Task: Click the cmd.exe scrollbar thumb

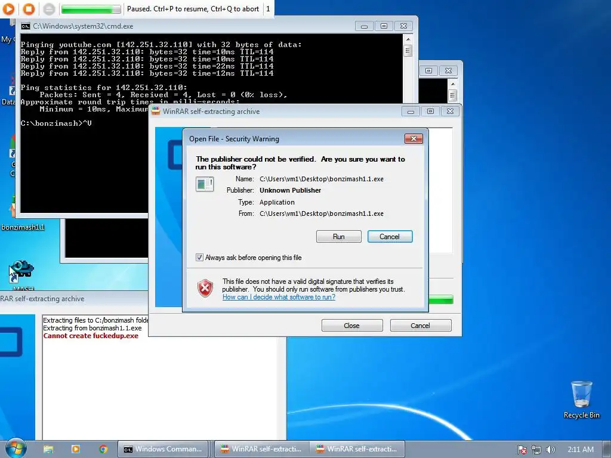Action: [x=408, y=51]
